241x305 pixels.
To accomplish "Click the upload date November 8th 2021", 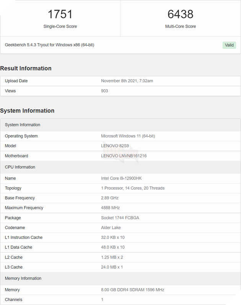I will pos(127,81).
